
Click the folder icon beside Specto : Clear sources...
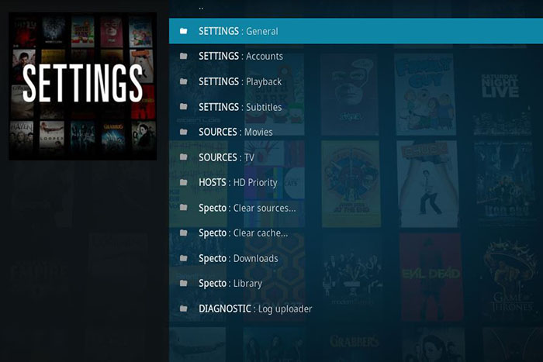click(x=184, y=208)
